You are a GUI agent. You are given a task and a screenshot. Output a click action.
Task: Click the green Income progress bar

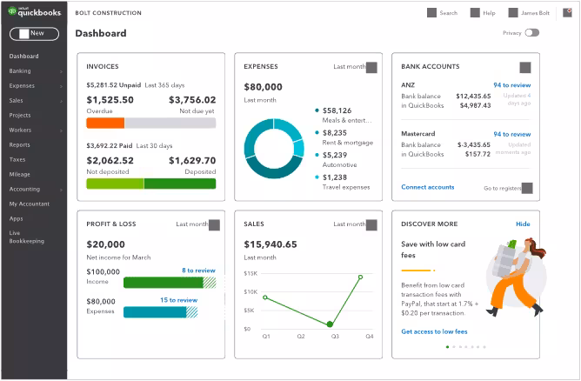(170, 283)
